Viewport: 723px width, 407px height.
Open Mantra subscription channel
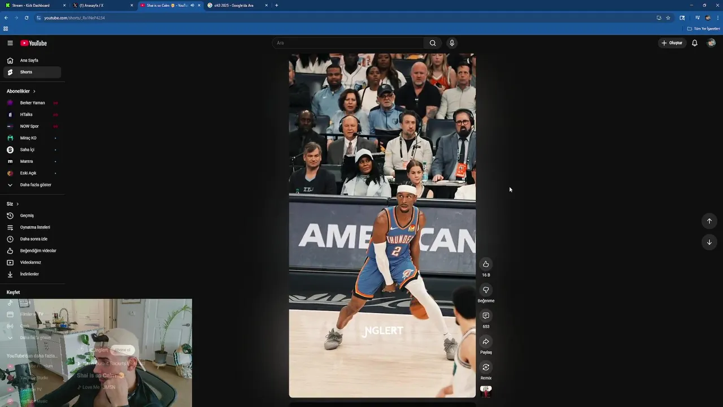[32, 162]
